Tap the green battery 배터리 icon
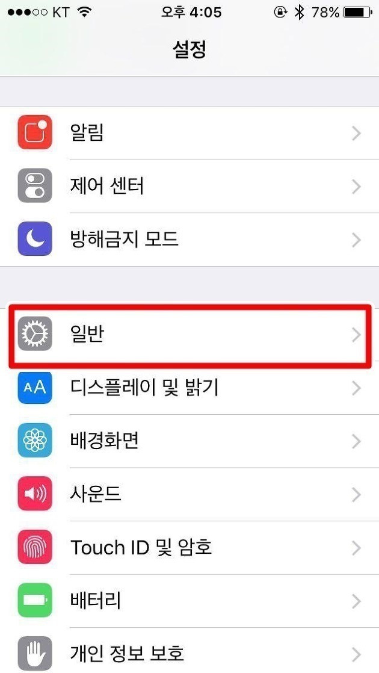 pos(35,601)
